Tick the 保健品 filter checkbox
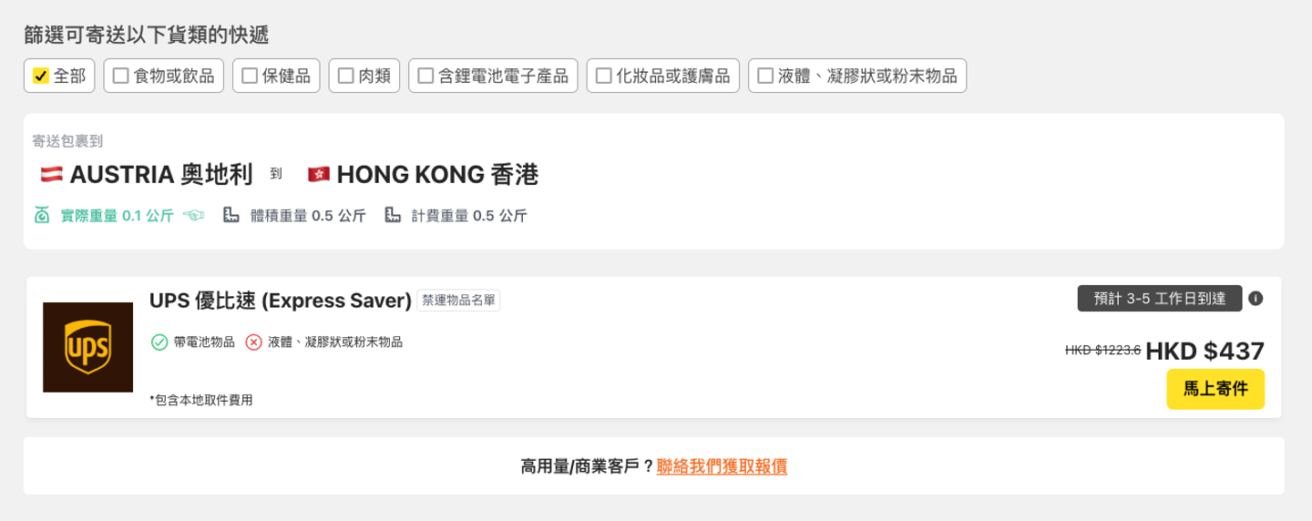Image resolution: width=1312 pixels, height=521 pixels. [249, 77]
